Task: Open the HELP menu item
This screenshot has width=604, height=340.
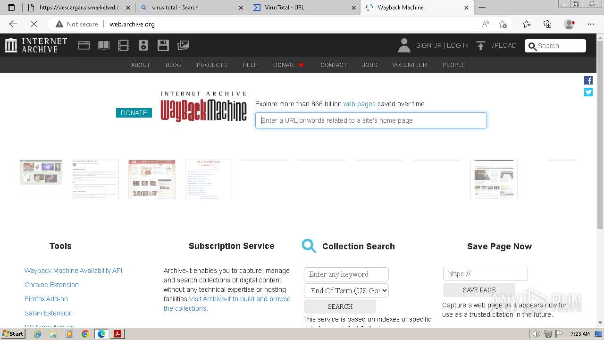Action: tap(250, 65)
